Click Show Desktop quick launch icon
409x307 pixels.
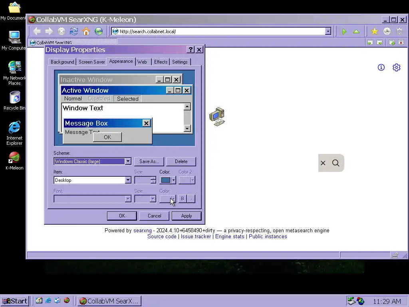39,301
